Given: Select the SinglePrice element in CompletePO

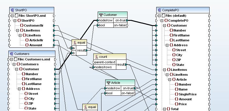Looking at the screenshot, I should click(188, 94).
